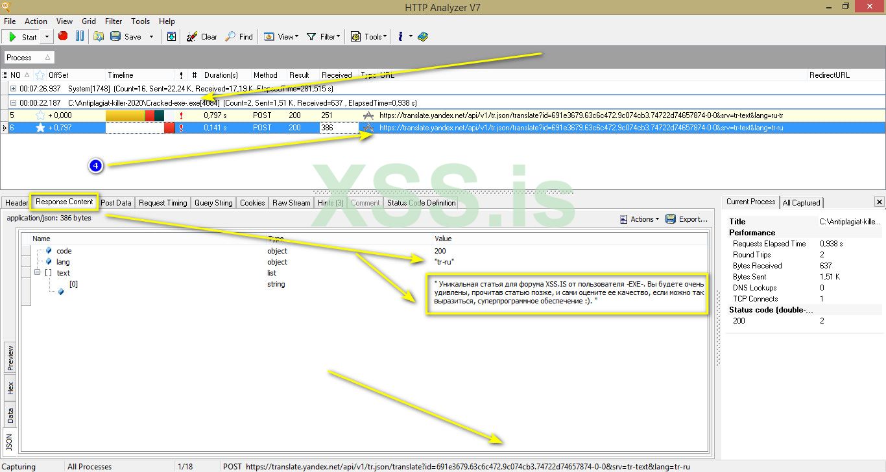This screenshot has width=886, height=472.
Task: Open the Actions dropdown in response panel
Action: (x=640, y=219)
